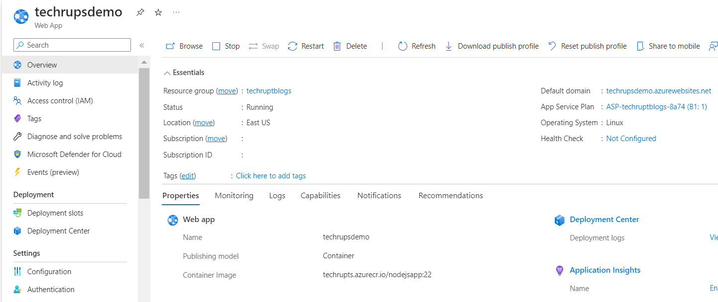
Task: Click Not Configured health check link
Action: 631,139
